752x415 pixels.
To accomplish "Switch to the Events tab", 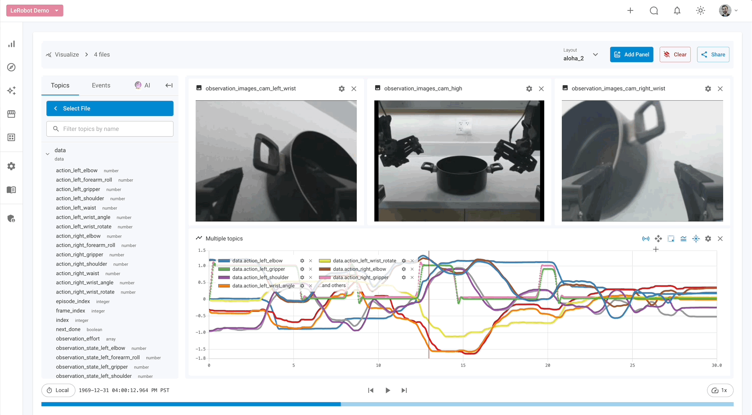I will coord(101,85).
